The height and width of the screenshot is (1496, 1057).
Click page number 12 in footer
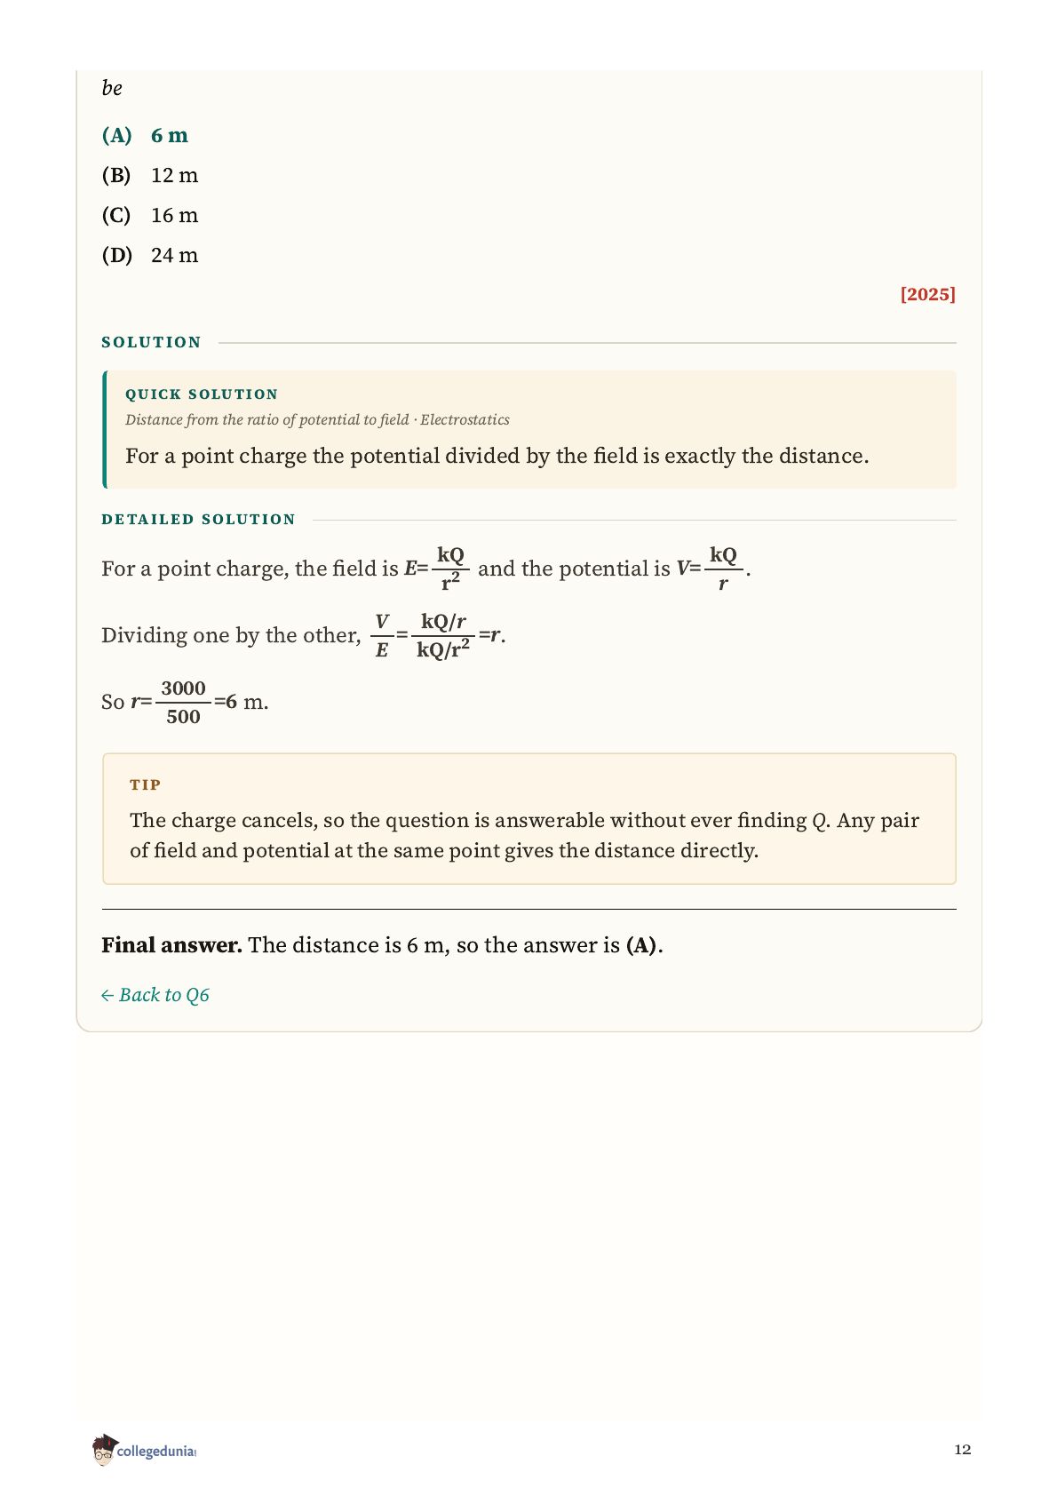[x=963, y=1450]
